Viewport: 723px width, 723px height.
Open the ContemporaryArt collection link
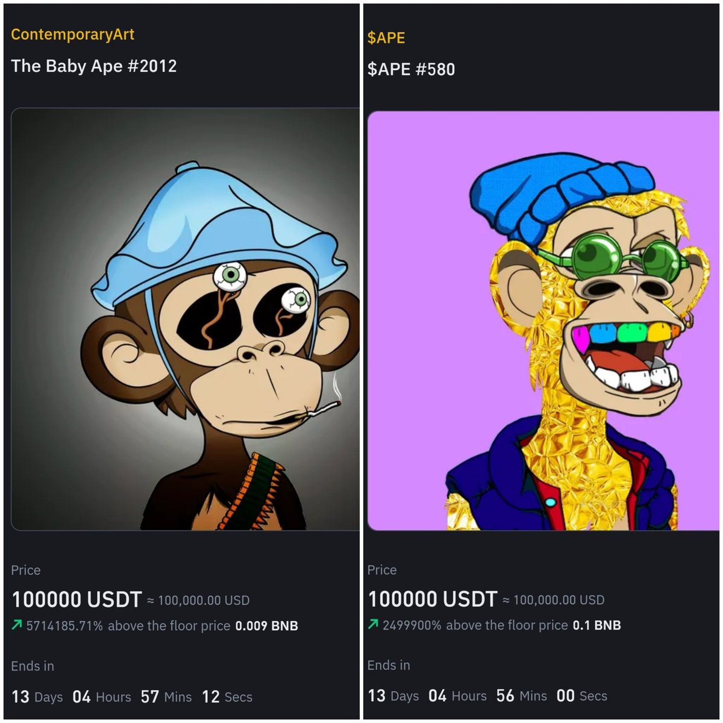(72, 34)
